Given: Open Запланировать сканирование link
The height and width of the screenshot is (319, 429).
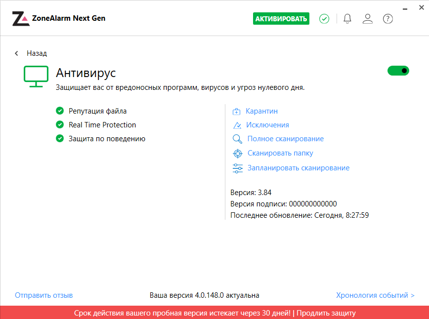Looking at the screenshot, I should pos(299,168).
